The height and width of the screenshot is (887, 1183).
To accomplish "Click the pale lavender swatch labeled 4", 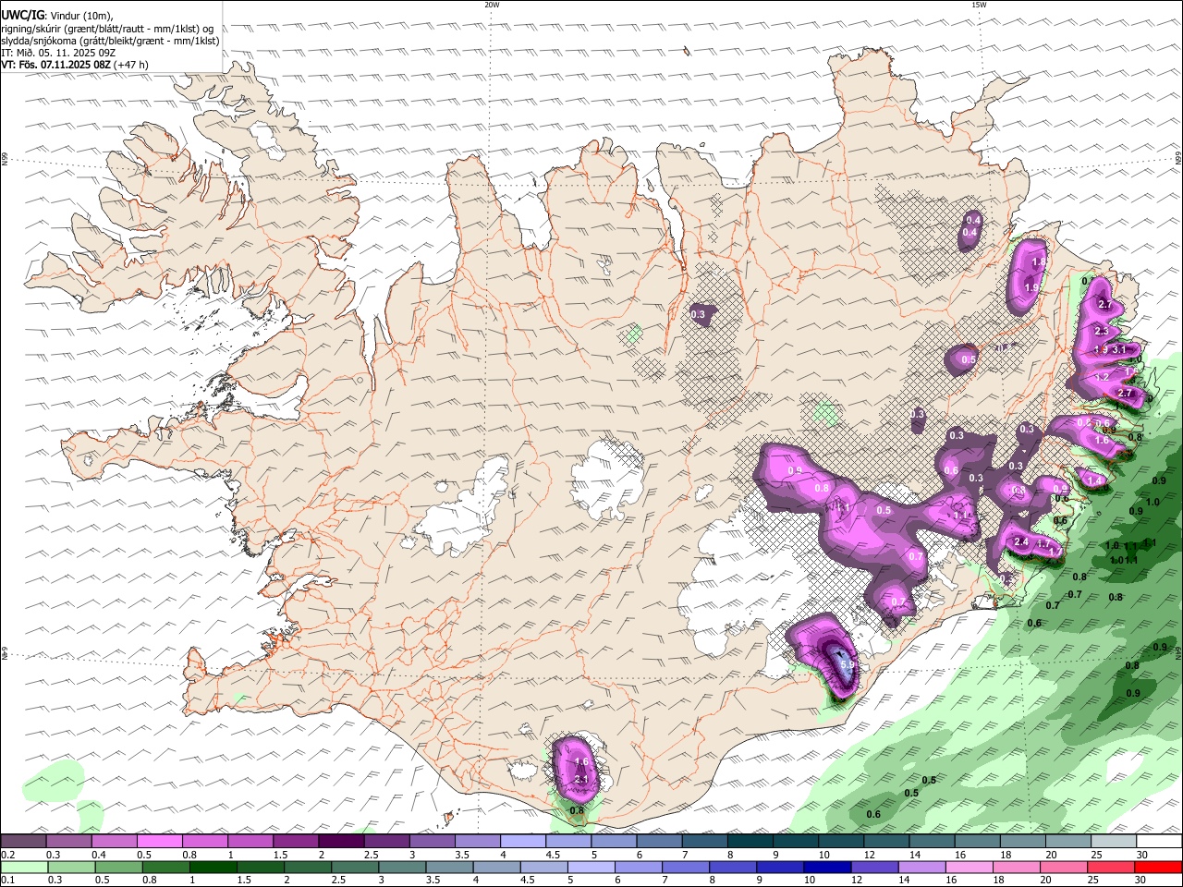I will (522, 841).
